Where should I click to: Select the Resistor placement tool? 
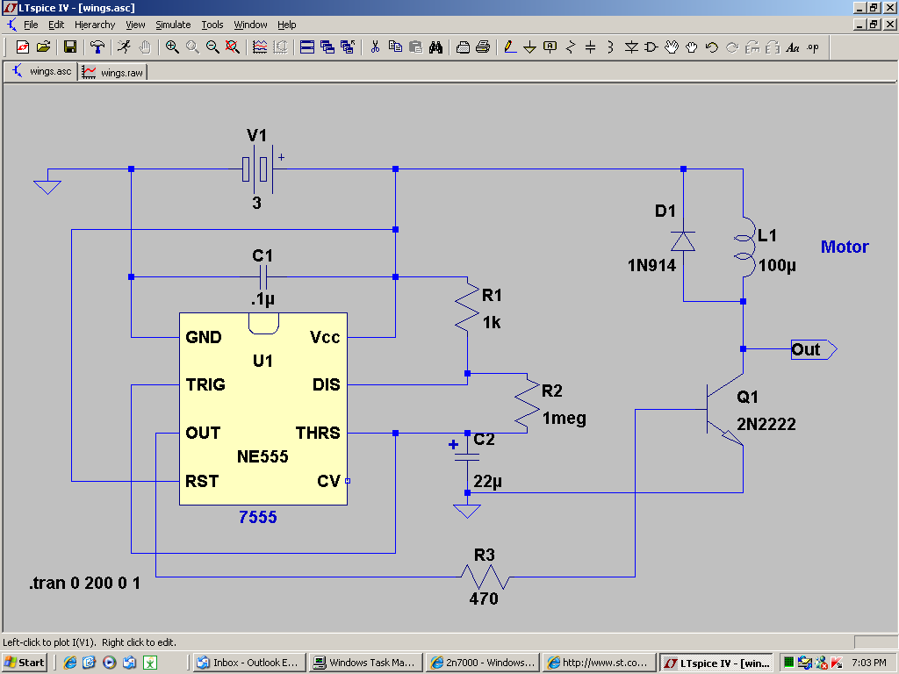tap(571, 47)
